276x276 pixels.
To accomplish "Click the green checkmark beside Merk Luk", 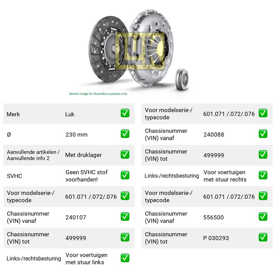I will click(125, 113).
